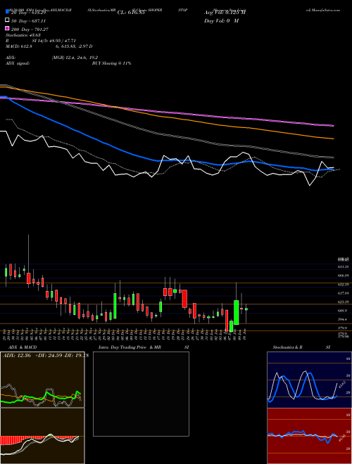352x464 pixels.
Task: Click the tall green candle near the chart's right end
Action: 236,312
